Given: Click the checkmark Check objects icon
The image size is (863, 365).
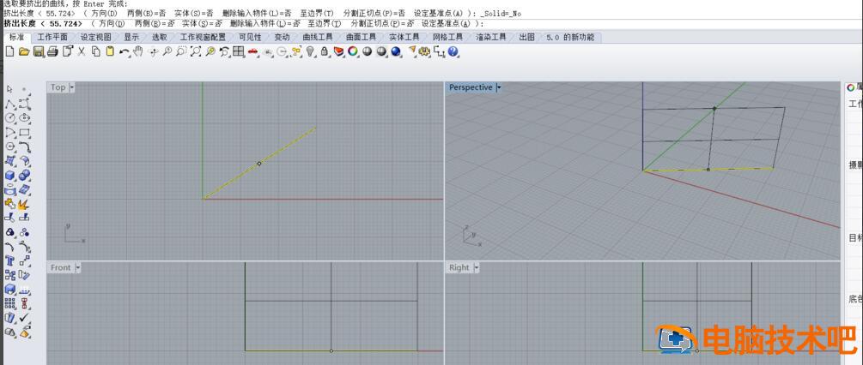Looking at the screenshot, I should pos(25,318).
